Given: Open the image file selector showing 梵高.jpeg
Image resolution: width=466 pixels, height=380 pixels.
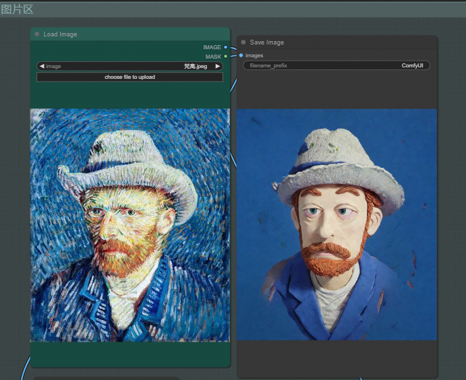Looking at the screenshot, I should (x=129, y=66).
